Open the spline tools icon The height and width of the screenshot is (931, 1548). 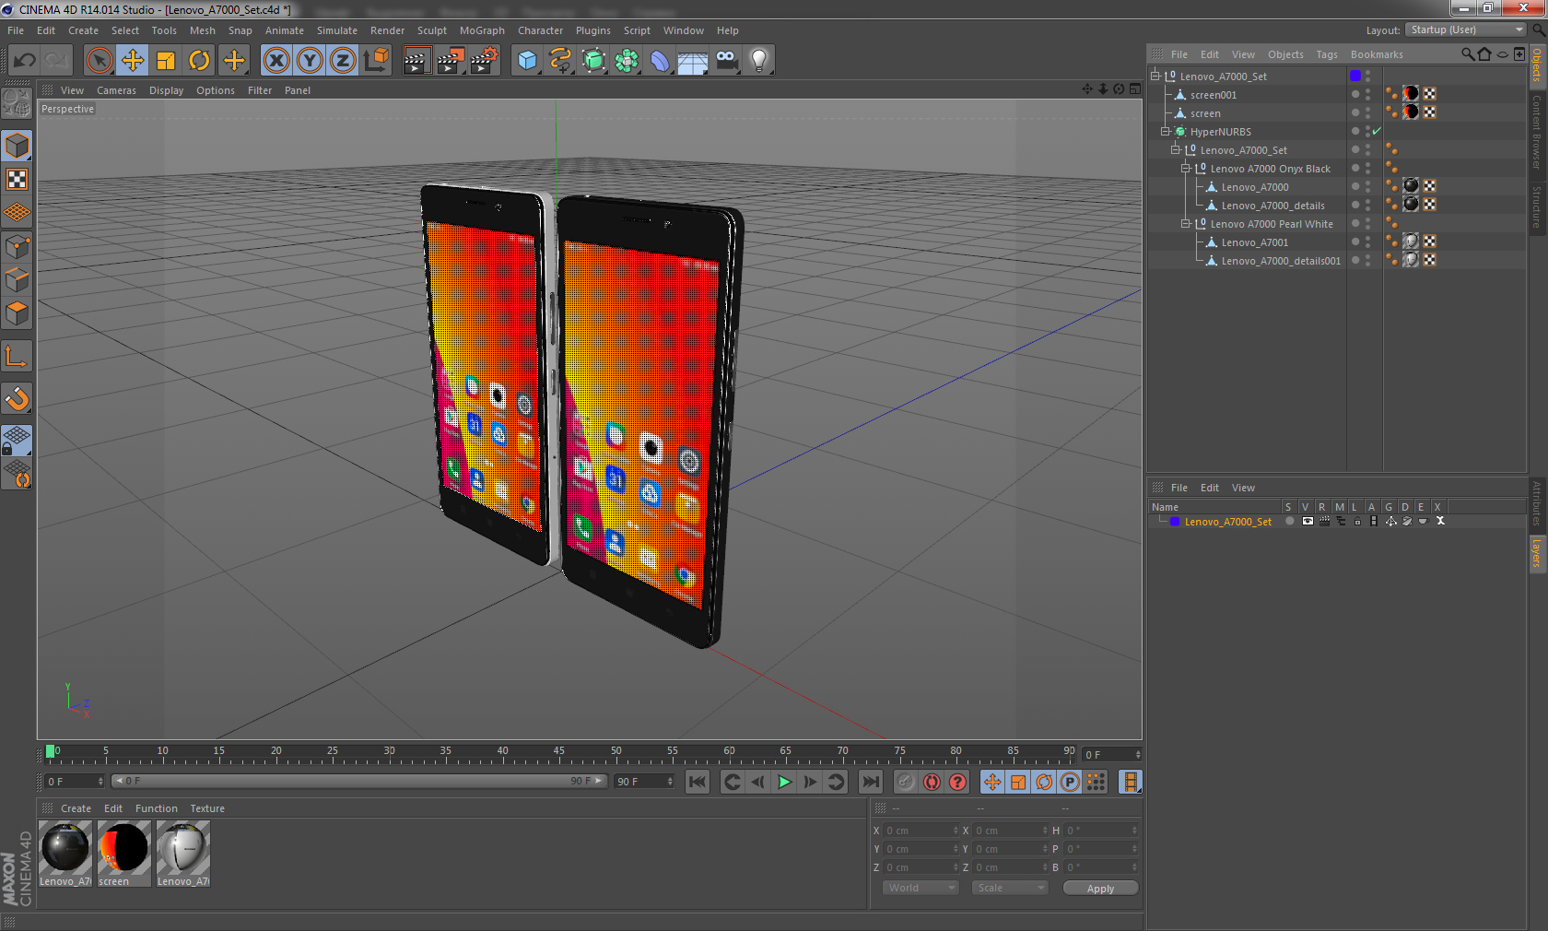(x=560, y=61)
